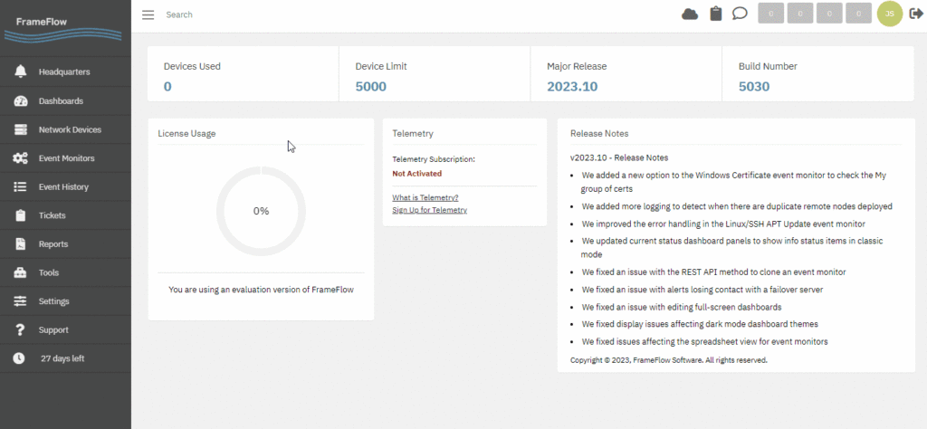This screenshot has width=927, height=429.
Task: Open Settings menu label
Action: click(x=53, y=301)
